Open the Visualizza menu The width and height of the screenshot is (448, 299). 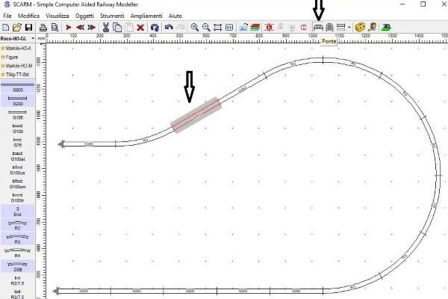(57, 15)
